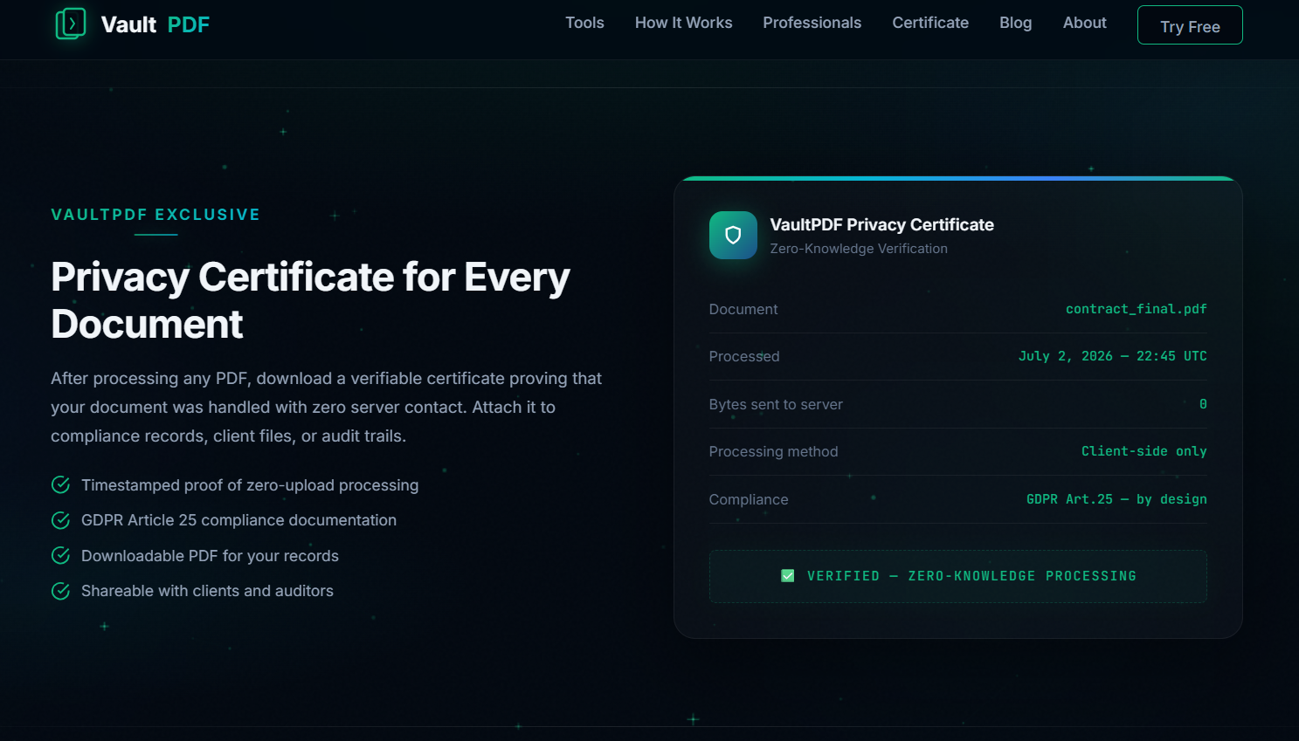The width and height of the screenshot is (1299, 741).
Task: Click the 0 bytes value
Action: pyautogui.click(x=1203, y=404)
